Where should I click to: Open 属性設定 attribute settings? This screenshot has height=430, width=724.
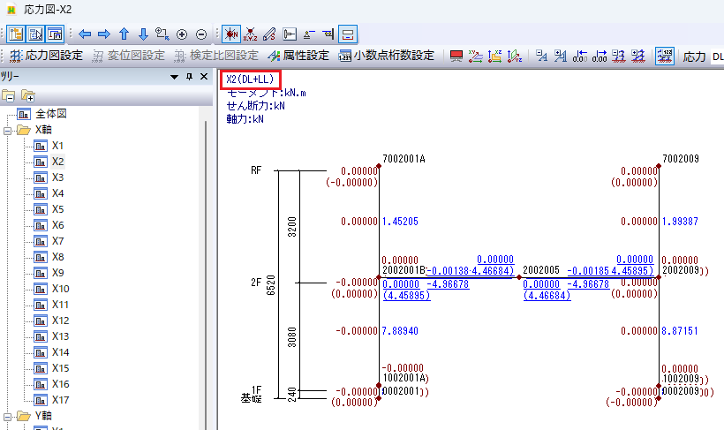pos(298,57)
